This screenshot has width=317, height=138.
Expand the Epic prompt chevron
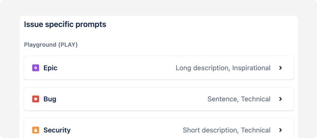(281, 68)
